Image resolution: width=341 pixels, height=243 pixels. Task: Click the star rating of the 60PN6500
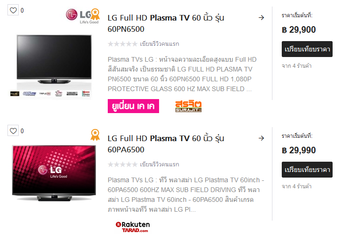(123, 44)
